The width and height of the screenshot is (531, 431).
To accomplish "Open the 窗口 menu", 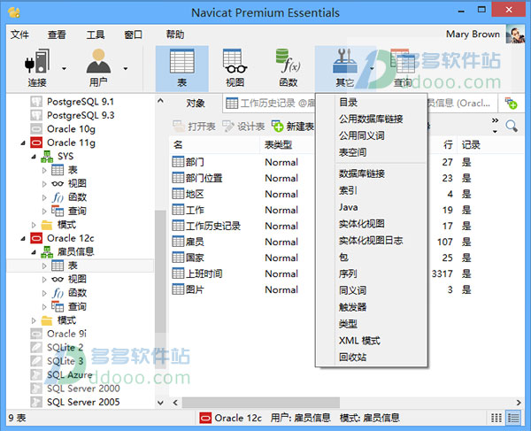I will tap(133, 35).
